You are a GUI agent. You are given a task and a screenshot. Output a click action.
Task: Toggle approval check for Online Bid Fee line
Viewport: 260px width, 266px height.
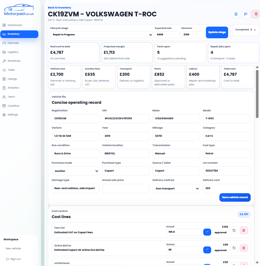coord(207,250)
